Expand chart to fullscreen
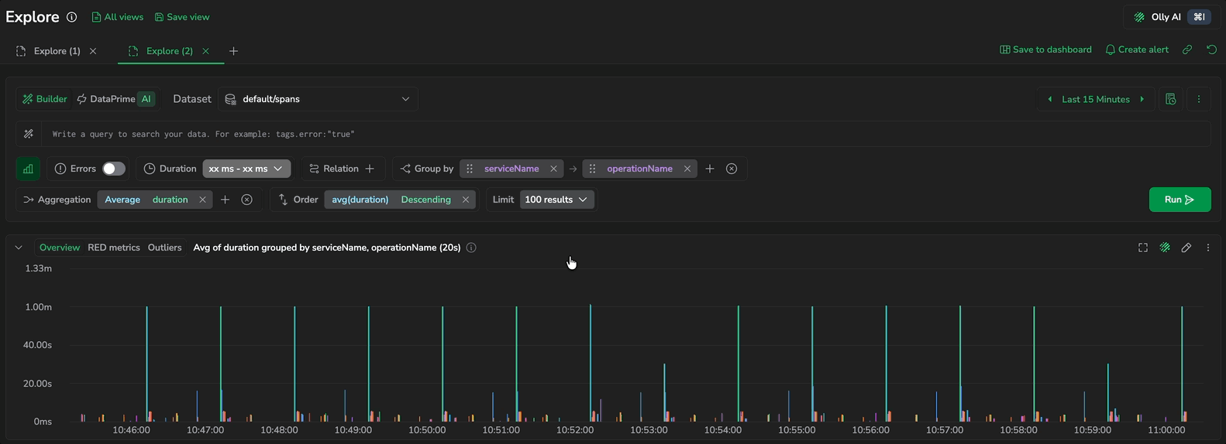This screenshot has height=444, width=1226. (1143, 248)
